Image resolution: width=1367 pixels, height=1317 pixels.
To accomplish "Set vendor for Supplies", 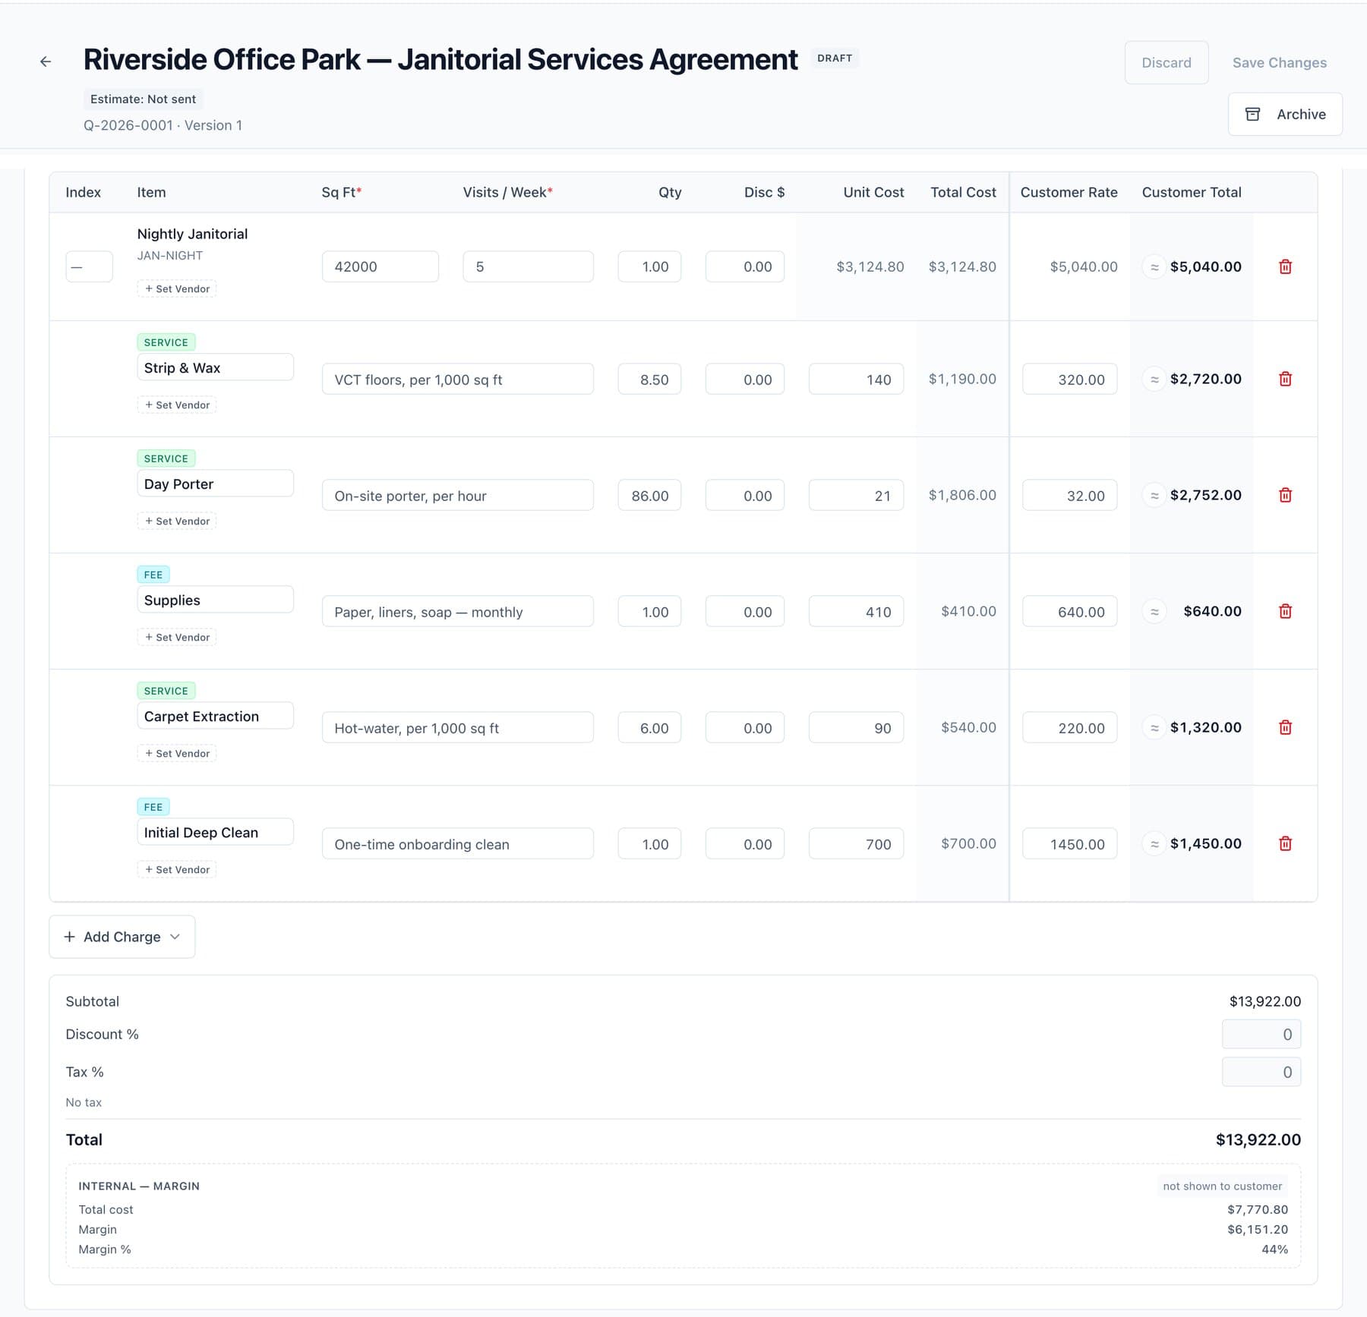I will [177, 637].
